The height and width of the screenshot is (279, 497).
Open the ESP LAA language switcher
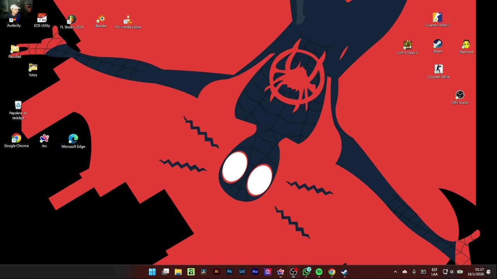[x=434, y=272]
